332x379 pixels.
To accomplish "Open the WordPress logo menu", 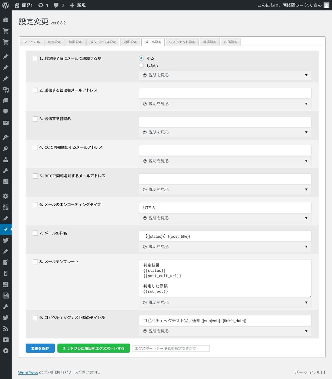I will pyautogui.click(x=5, y=5).
